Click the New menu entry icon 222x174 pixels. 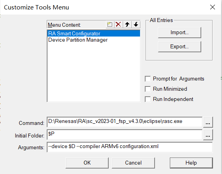pos(110,24)
